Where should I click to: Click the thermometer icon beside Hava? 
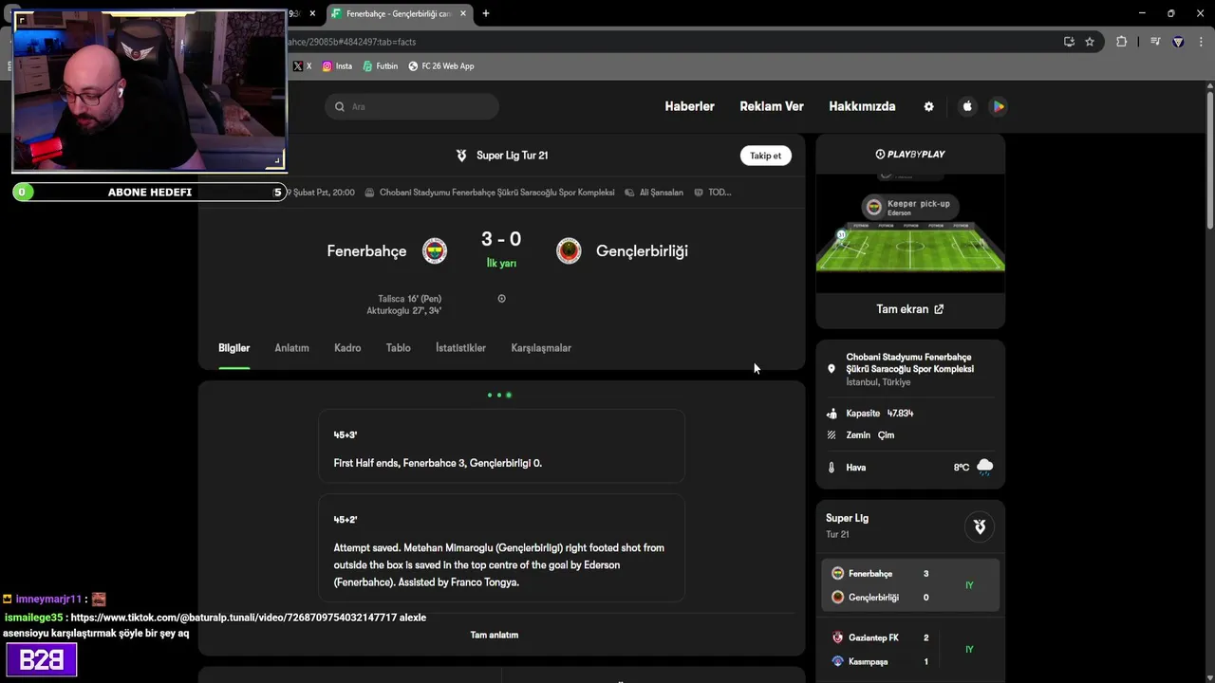tap(832, 468)
